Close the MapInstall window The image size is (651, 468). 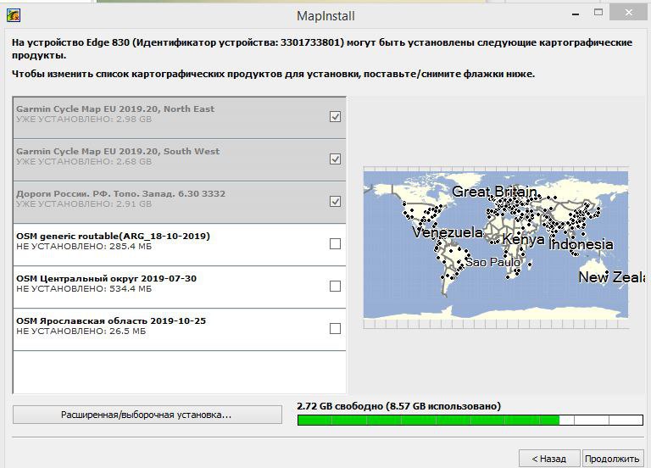coord(629,13)
